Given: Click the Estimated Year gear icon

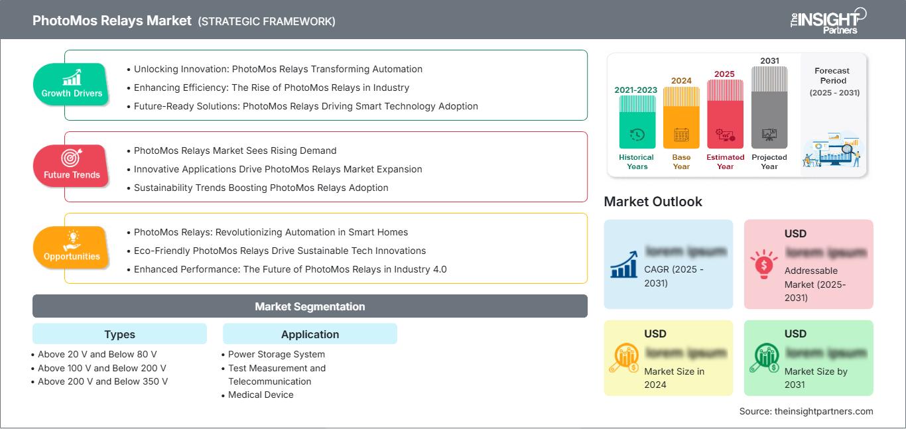Looking at the screenshot, I should coord(725,135).
